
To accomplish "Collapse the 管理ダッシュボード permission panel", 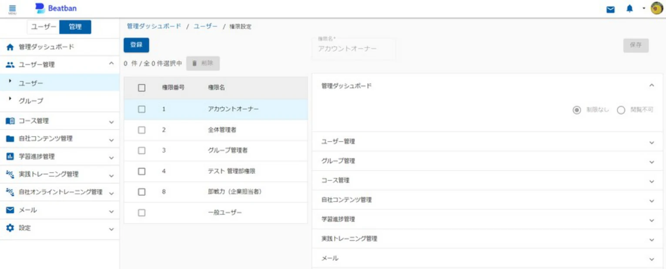I will (652, 86).
